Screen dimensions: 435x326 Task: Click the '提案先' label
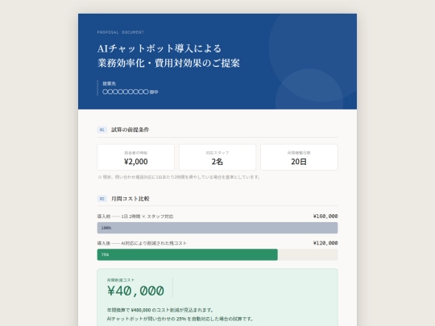[x=109, y=84]
